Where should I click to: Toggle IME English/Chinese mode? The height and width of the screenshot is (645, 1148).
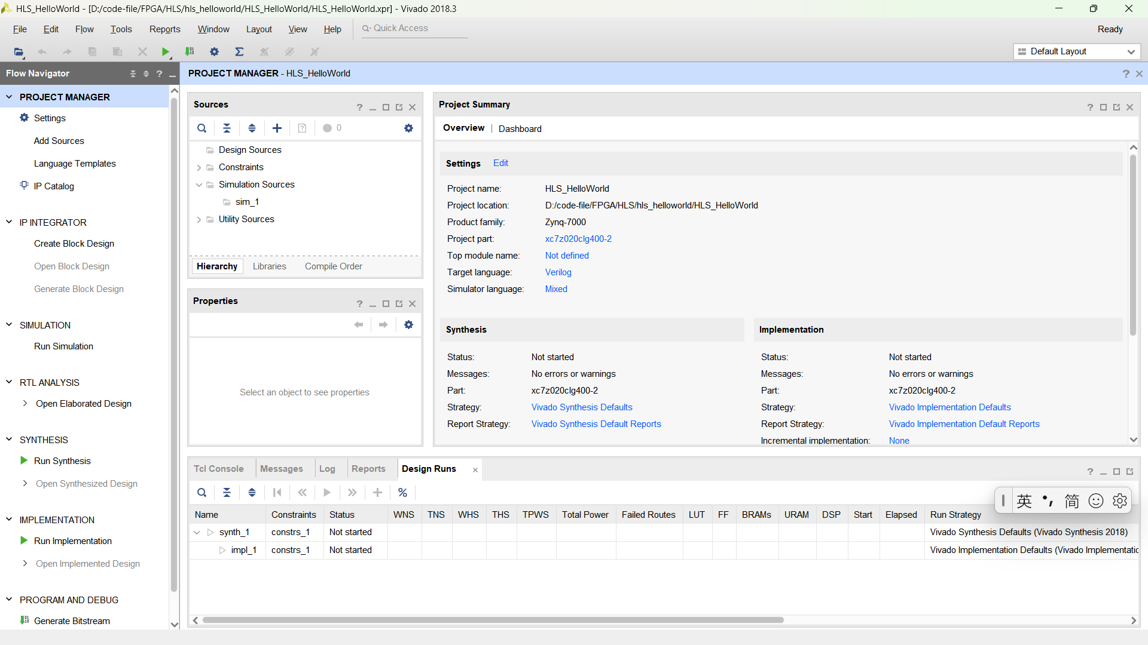1024,500
